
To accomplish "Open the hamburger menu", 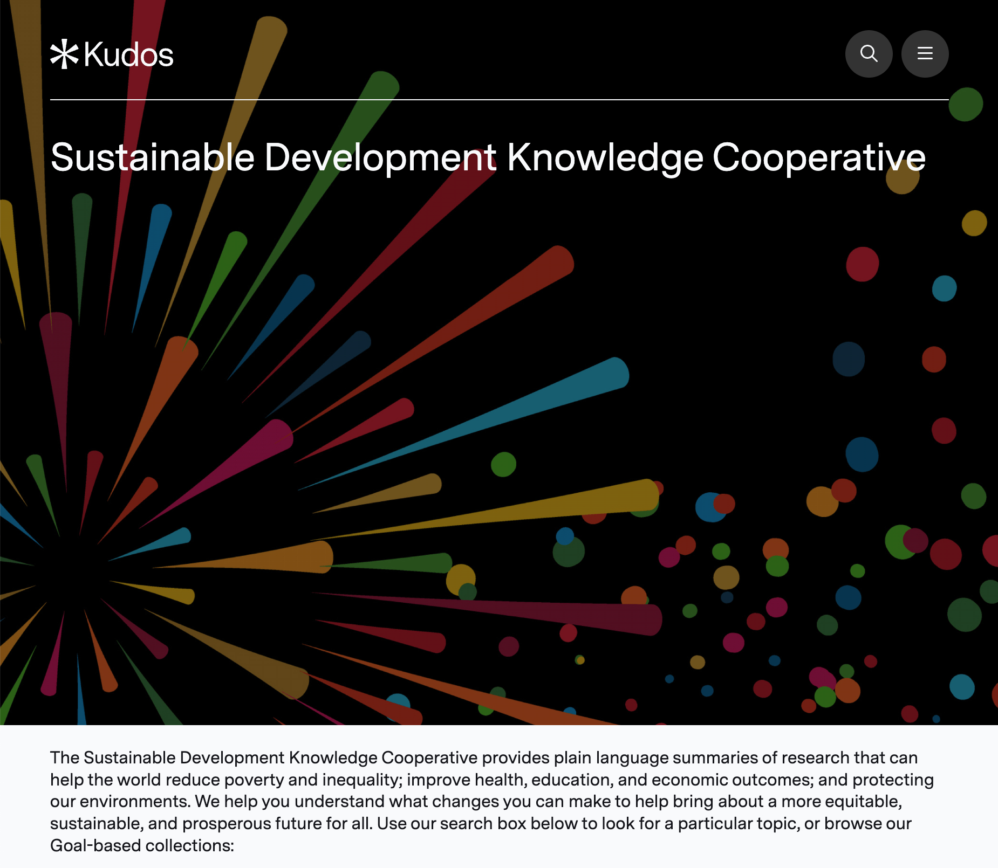I will point(925,54).
